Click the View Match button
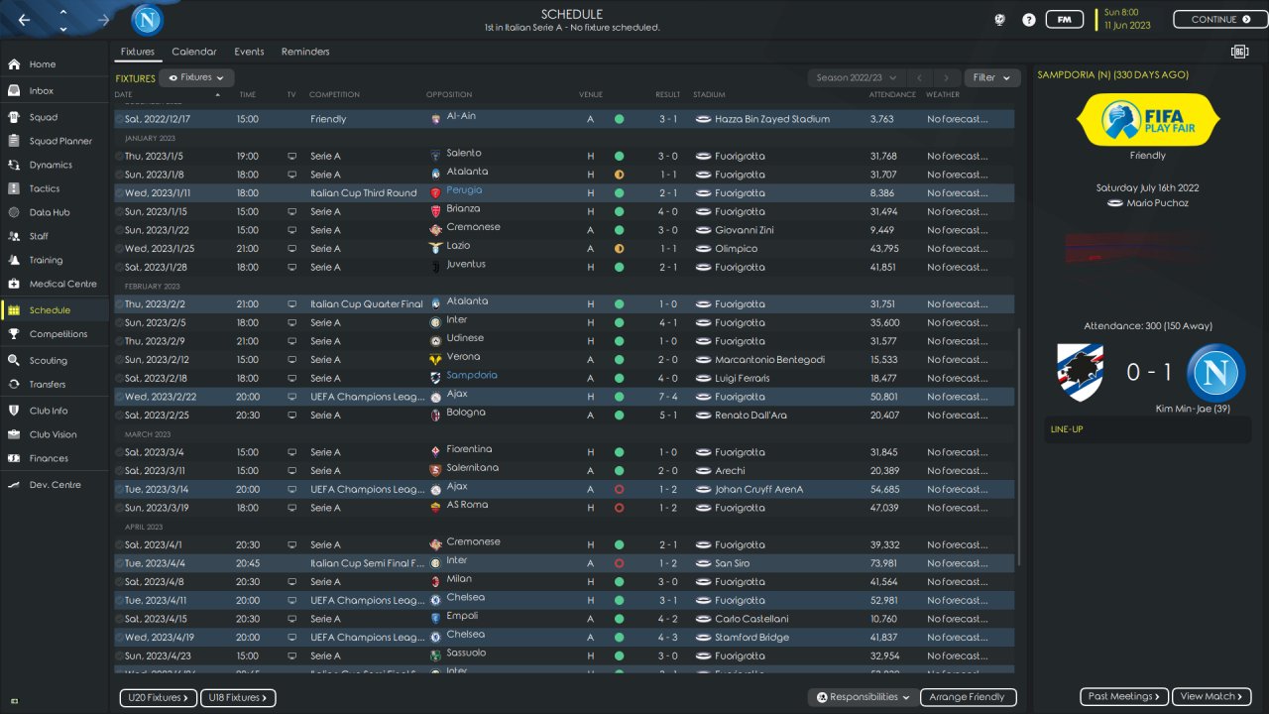Image resolution: width=1269 pixels, height=714 pixels. click(x=1211, y=696)
